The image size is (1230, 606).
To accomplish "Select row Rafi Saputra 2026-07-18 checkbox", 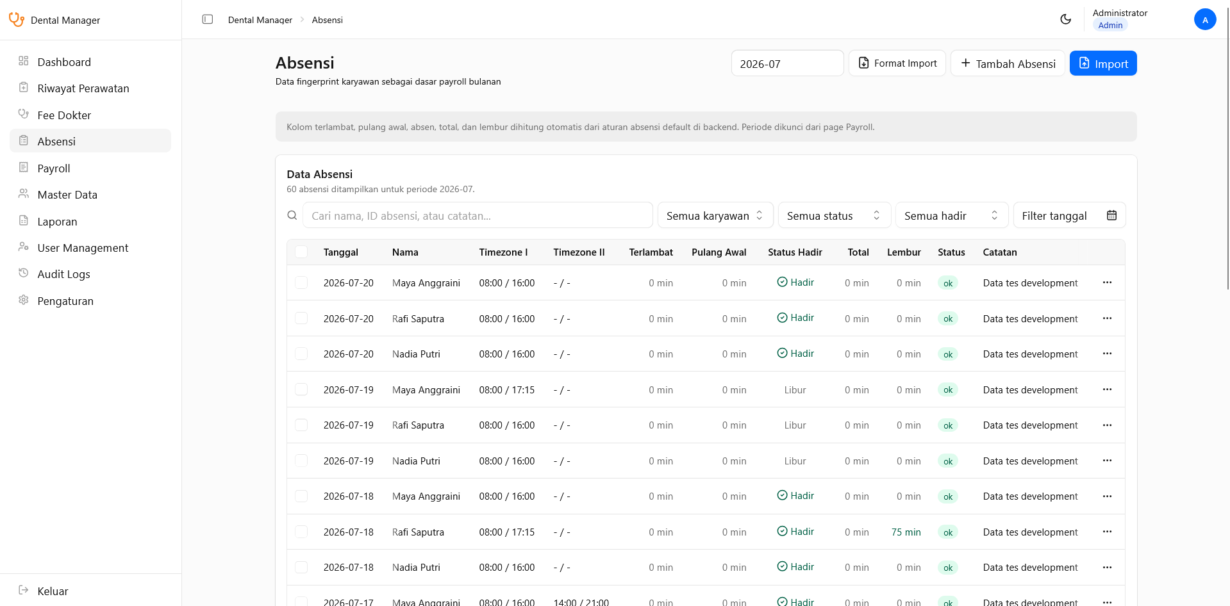I will 301,532.
